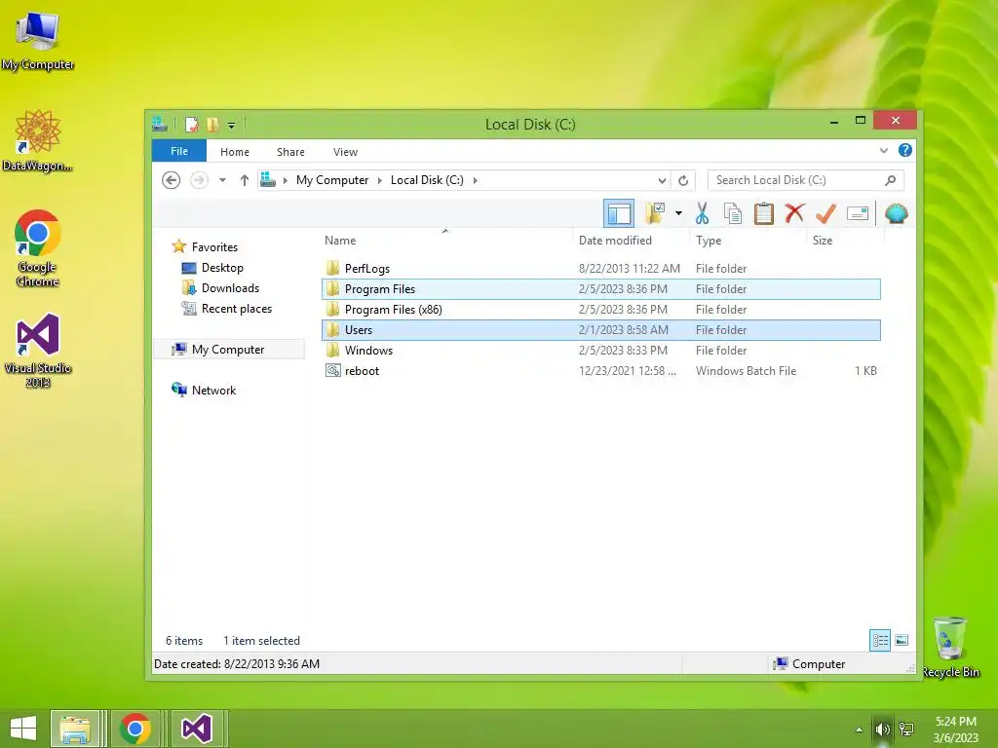998x748 pixels.
Task: Open the Home ribbon tab
Action: 235,152
